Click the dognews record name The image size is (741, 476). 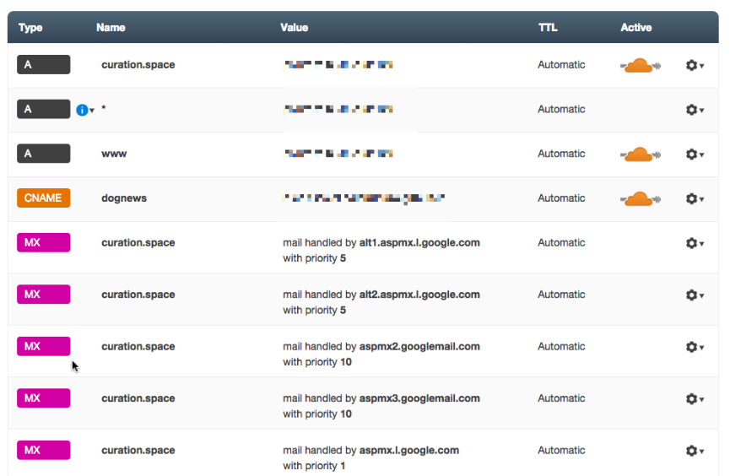pos(124,198)
